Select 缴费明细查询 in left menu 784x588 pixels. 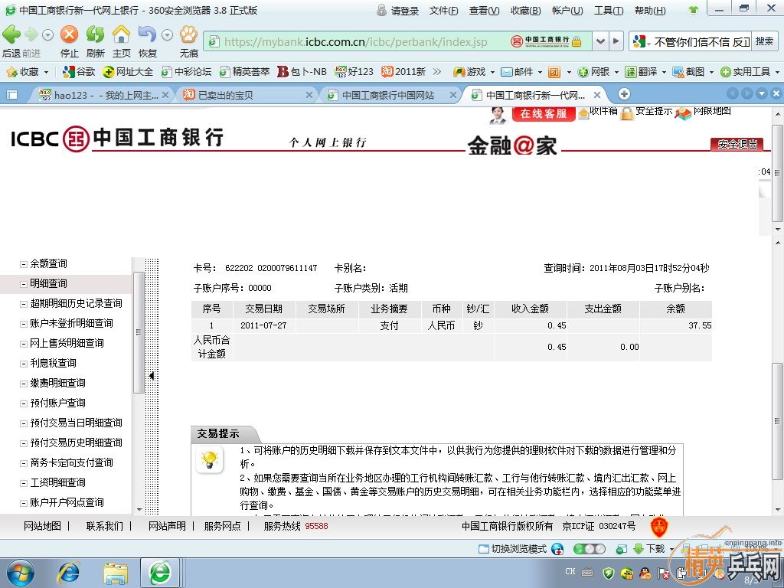[x=57, y=383]
